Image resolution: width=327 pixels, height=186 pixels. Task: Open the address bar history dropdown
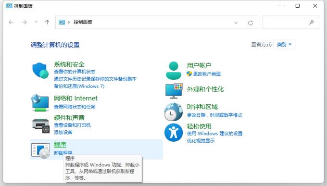pos(236,23)
